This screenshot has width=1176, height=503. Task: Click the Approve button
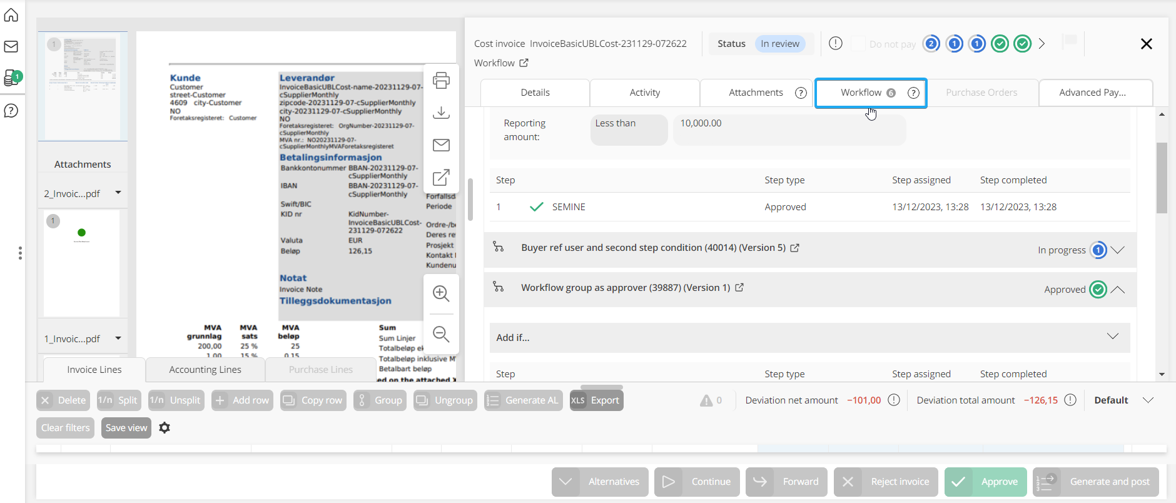[x=986, y=482]
